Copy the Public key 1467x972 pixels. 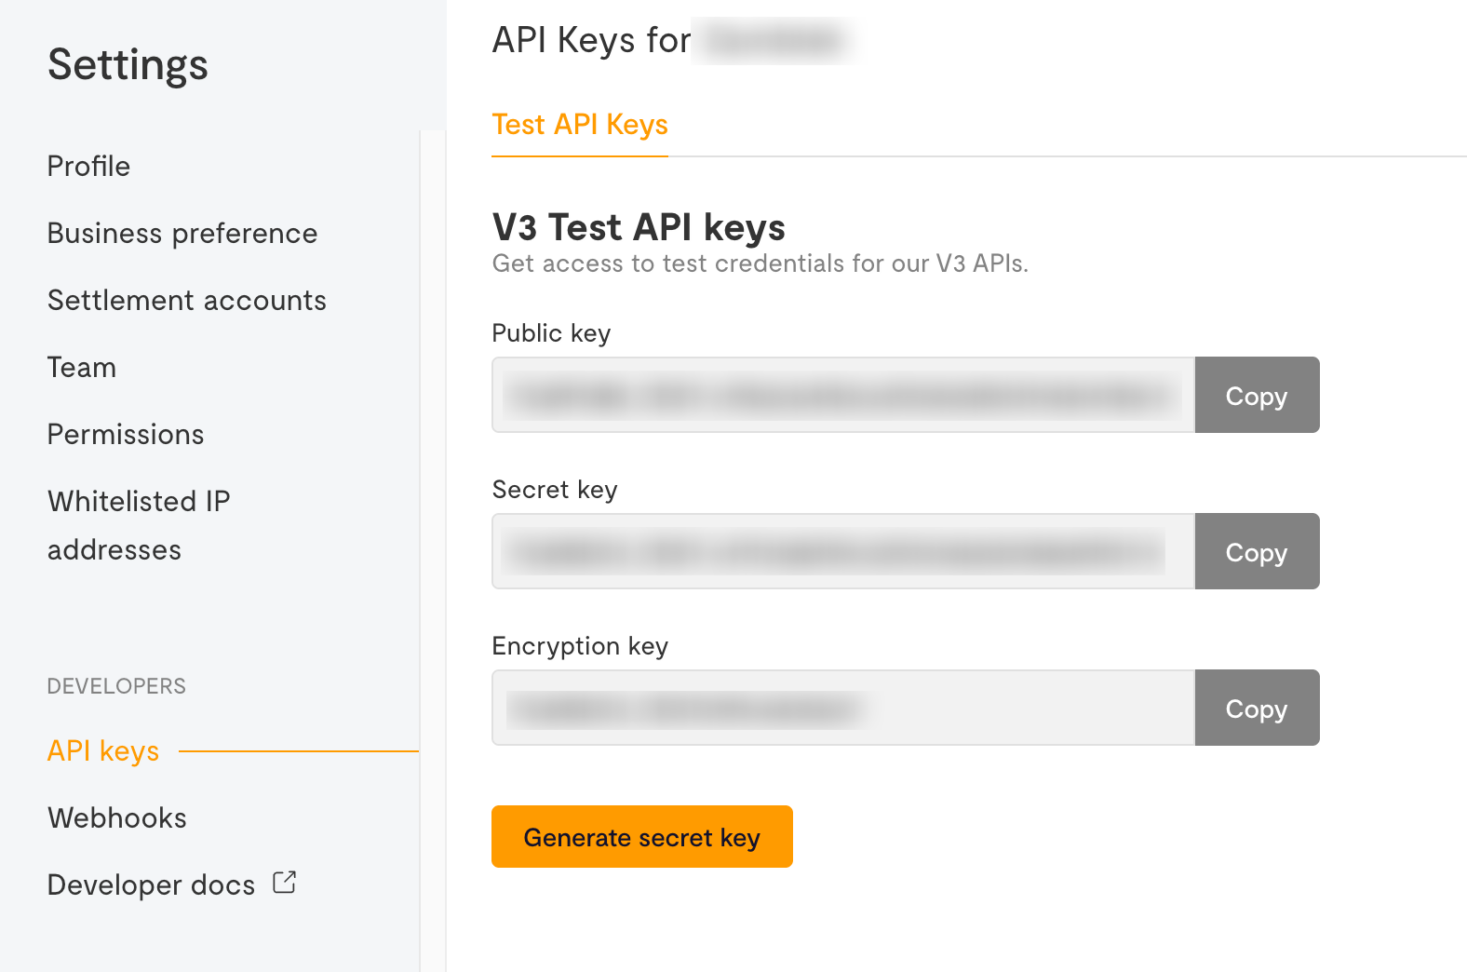coord(1257,395)
